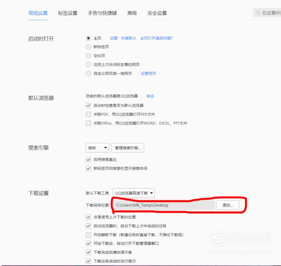Choose 浏览上次关闭时在看的网页 option

point(89,65)
